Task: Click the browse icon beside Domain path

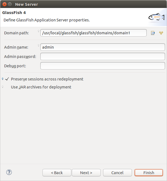Action: pyautogui.click(x=153, y=33)
